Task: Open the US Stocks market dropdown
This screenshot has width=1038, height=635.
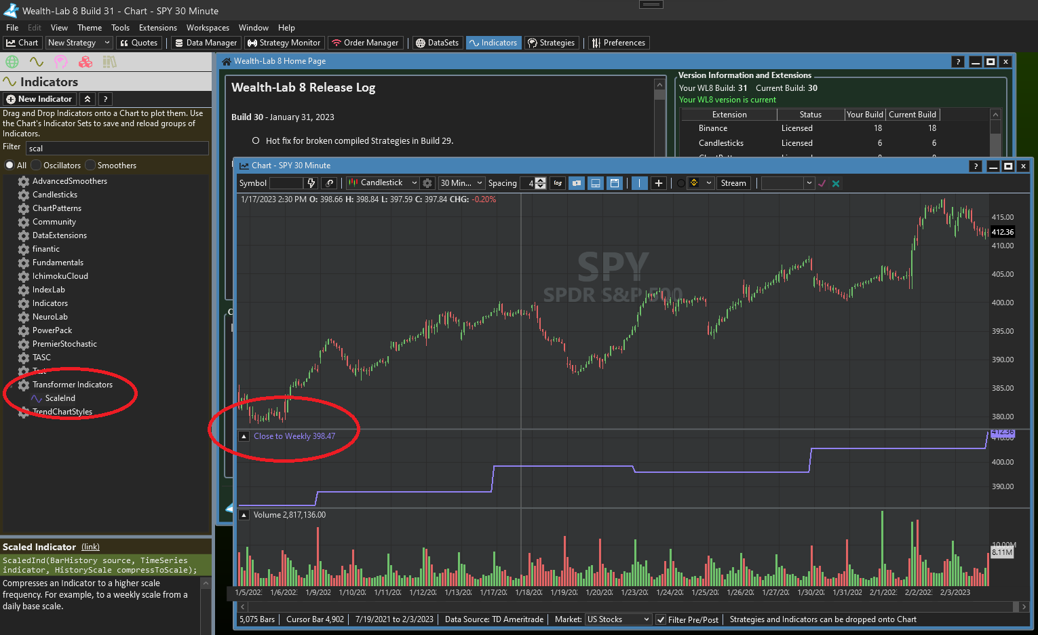Action: coord(618,619)
